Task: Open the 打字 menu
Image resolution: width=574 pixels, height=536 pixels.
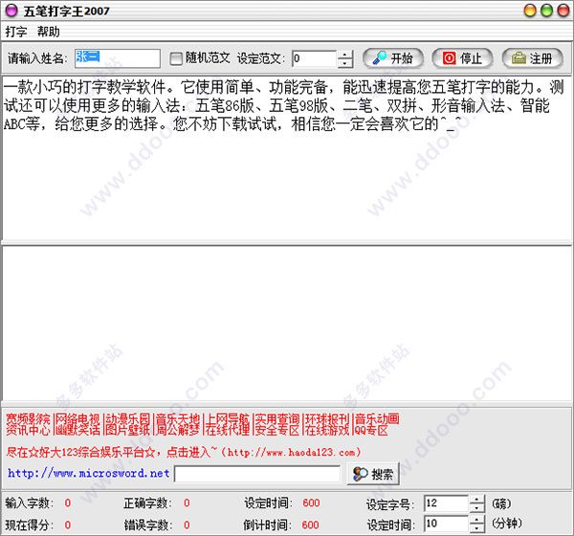Action: 16,32
